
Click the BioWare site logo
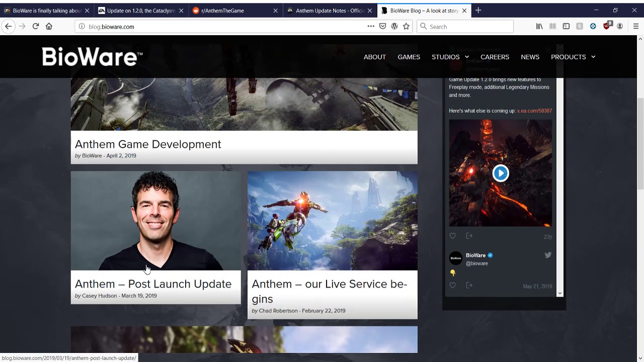click(x=92, y=57)
